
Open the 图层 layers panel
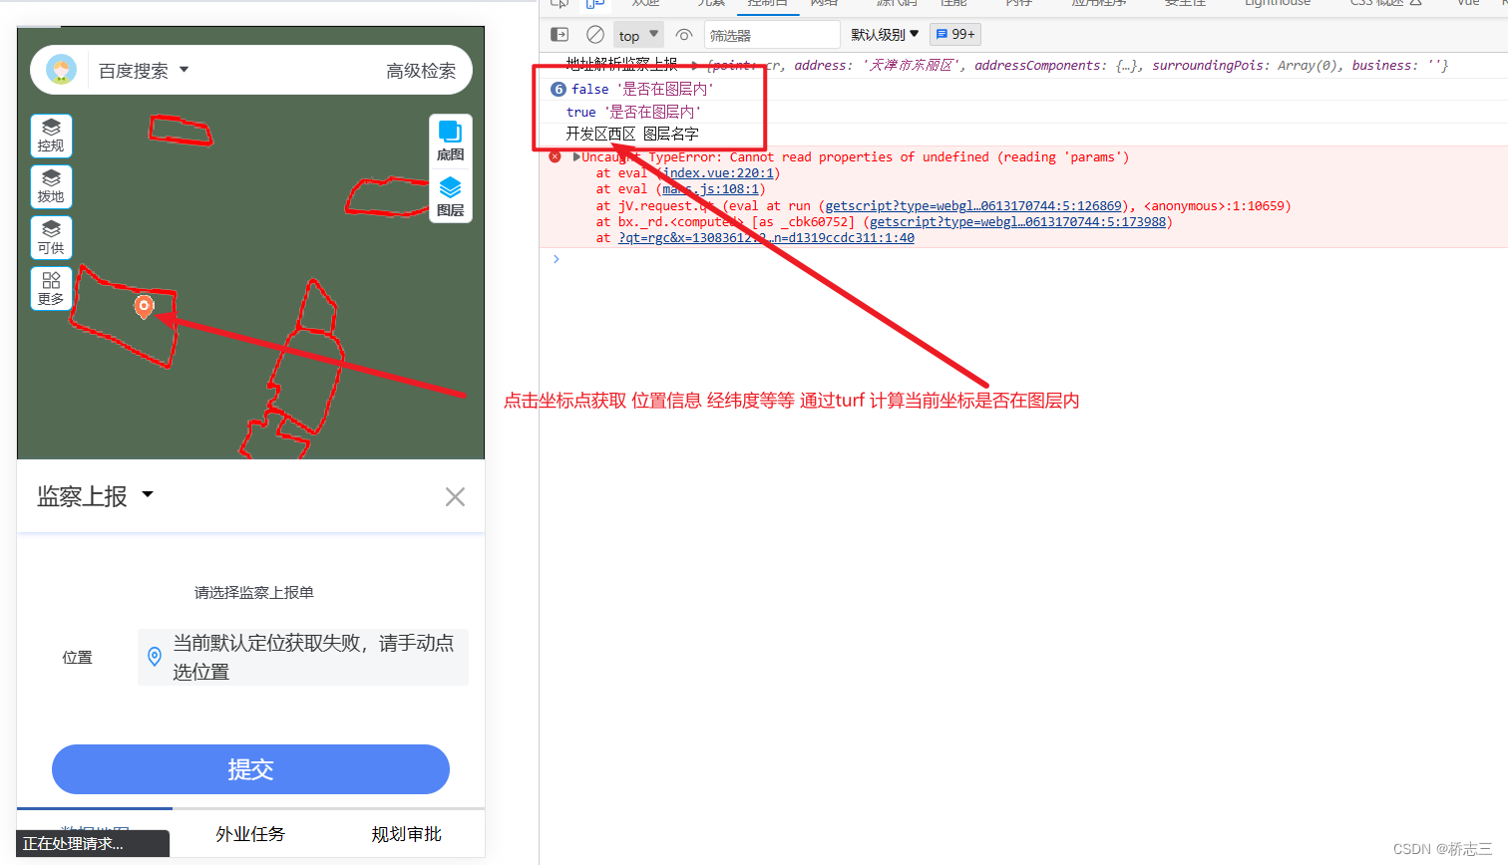click(450, 196)
